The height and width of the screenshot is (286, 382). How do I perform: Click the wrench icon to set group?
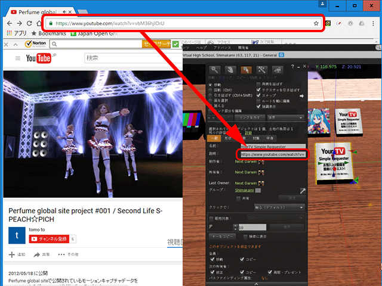click(x=303, y=191)
